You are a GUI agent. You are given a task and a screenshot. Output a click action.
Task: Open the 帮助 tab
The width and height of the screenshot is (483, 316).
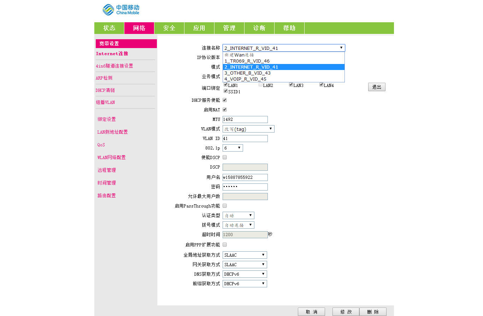pos(289,28)
